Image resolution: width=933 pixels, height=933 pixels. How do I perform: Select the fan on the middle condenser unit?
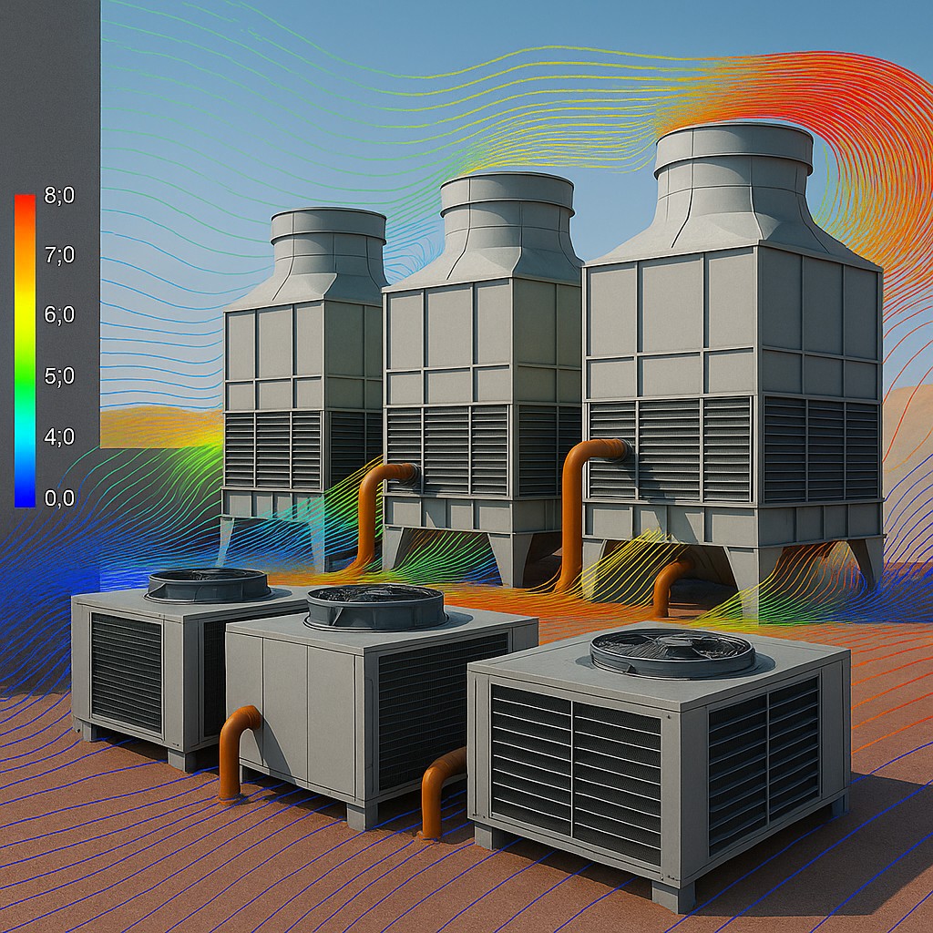point(375,607)
